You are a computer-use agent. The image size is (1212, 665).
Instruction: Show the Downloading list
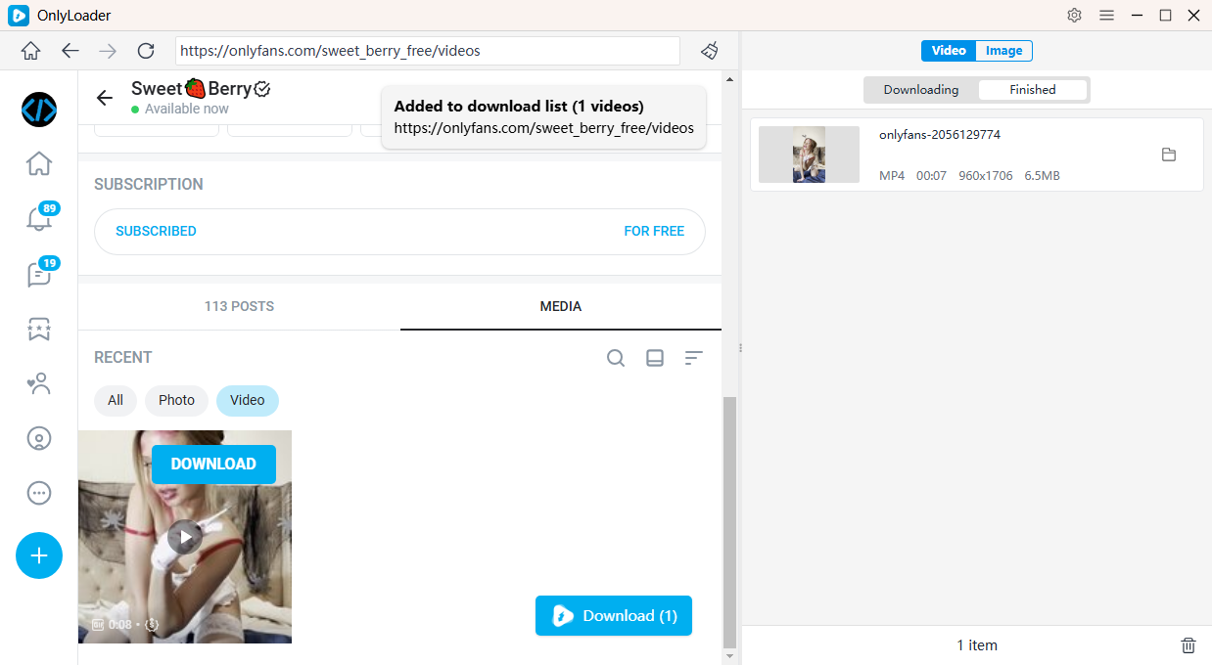point(921,90)
